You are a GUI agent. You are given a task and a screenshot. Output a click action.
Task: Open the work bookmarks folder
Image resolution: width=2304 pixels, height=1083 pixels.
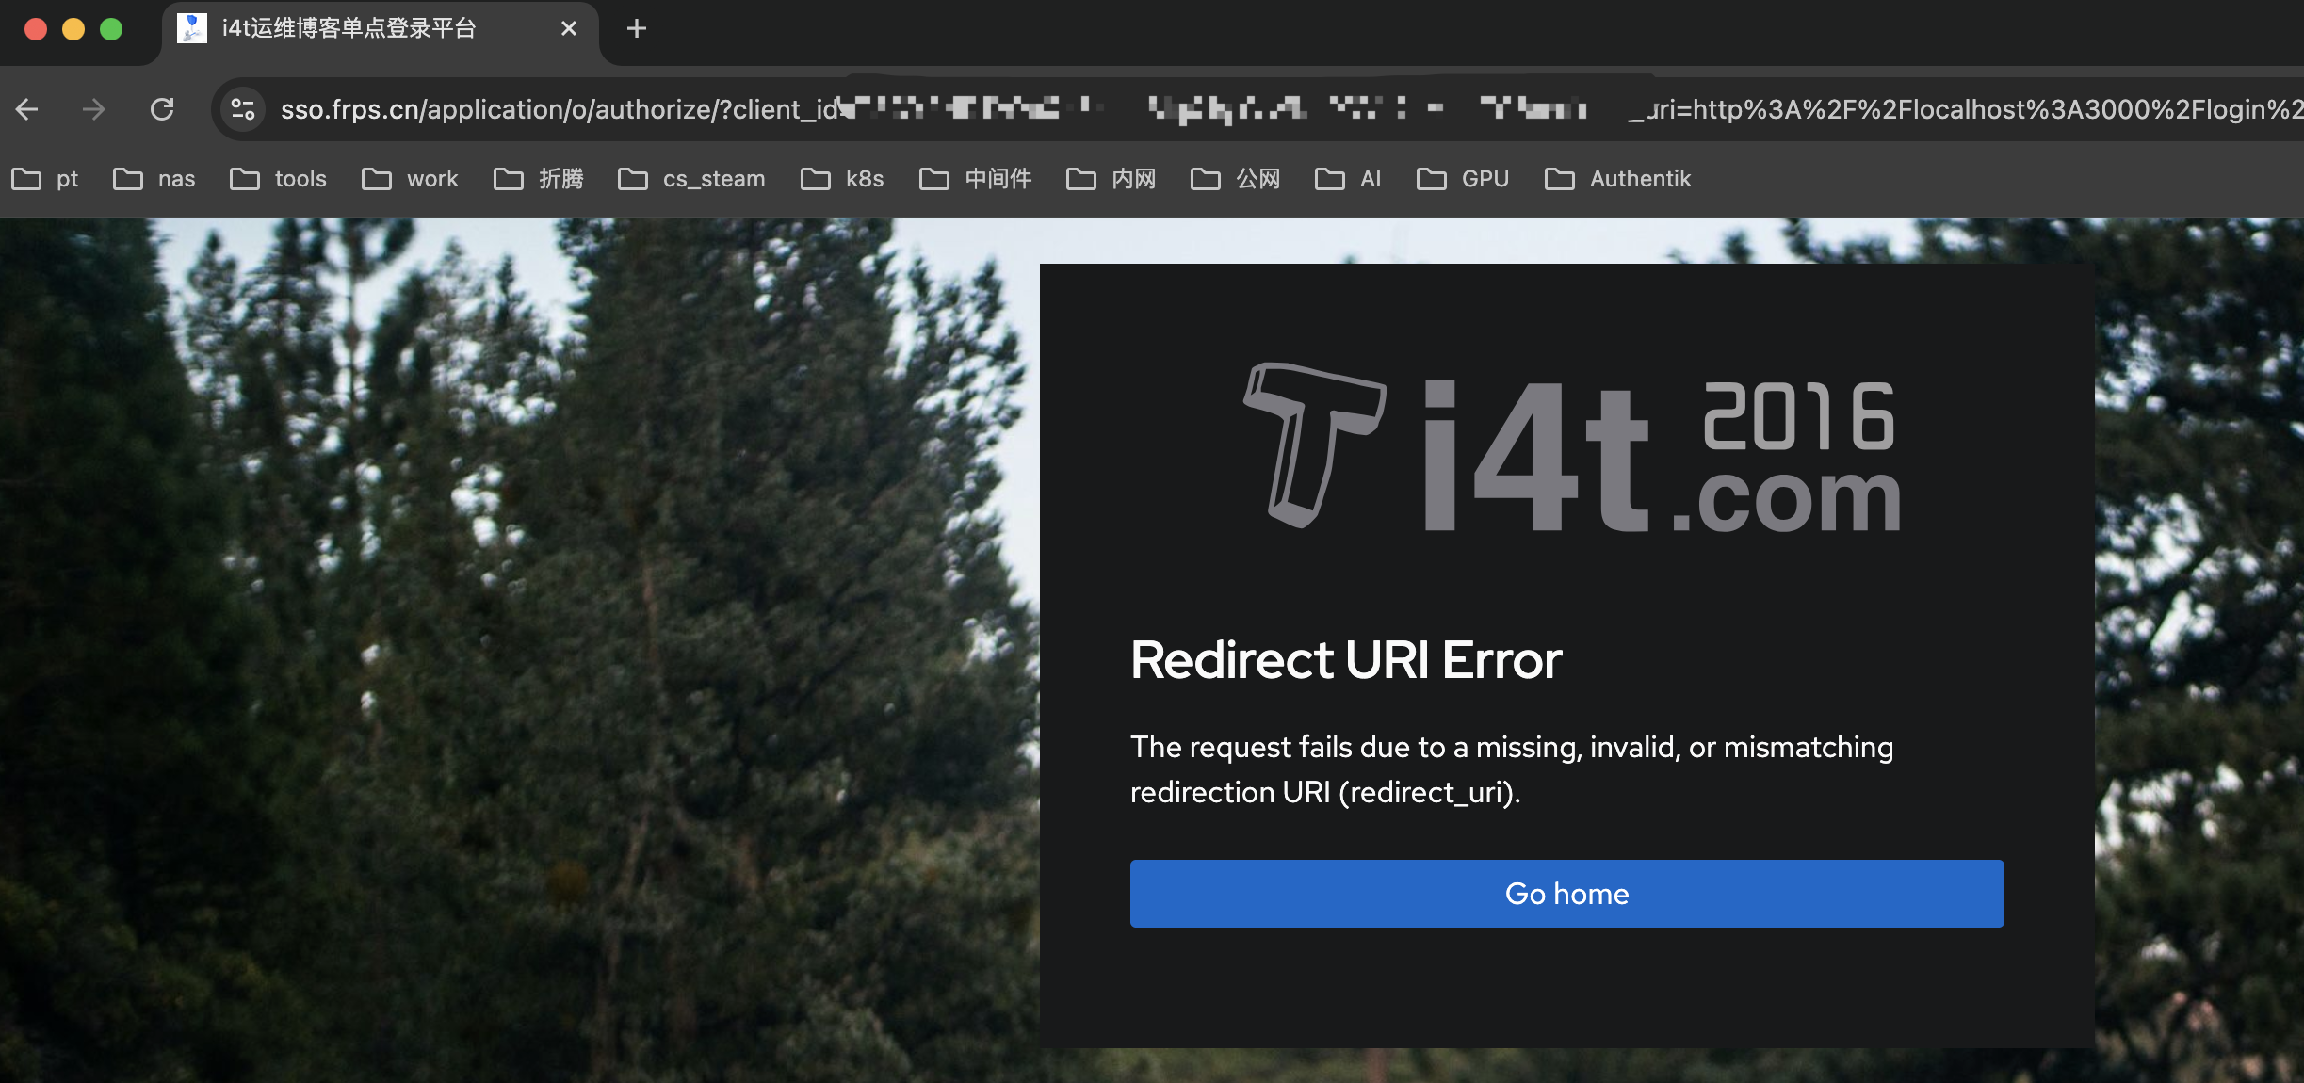[x=411, y=179]
